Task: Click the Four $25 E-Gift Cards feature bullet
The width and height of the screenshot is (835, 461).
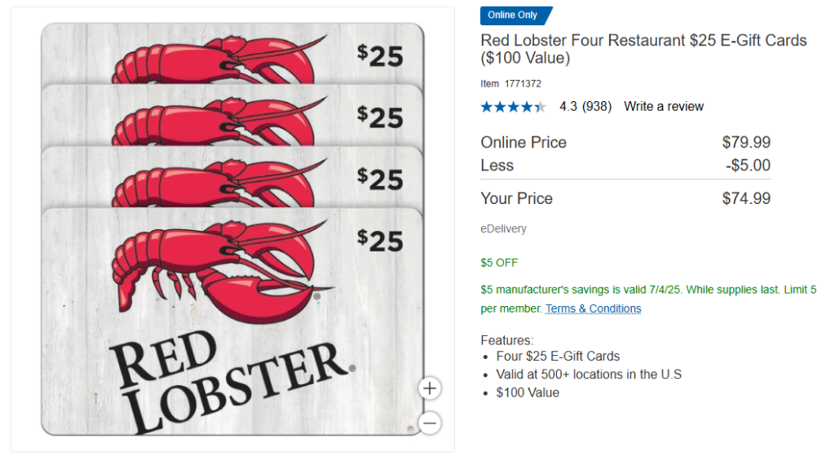Action: 558,356
